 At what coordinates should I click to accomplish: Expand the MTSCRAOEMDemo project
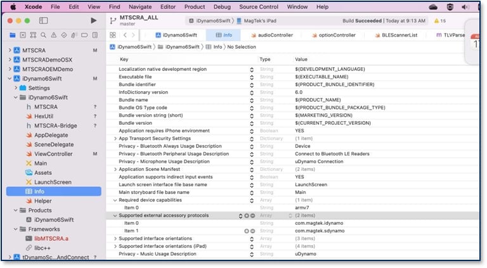pyautogui.click(x=10, y=69)
